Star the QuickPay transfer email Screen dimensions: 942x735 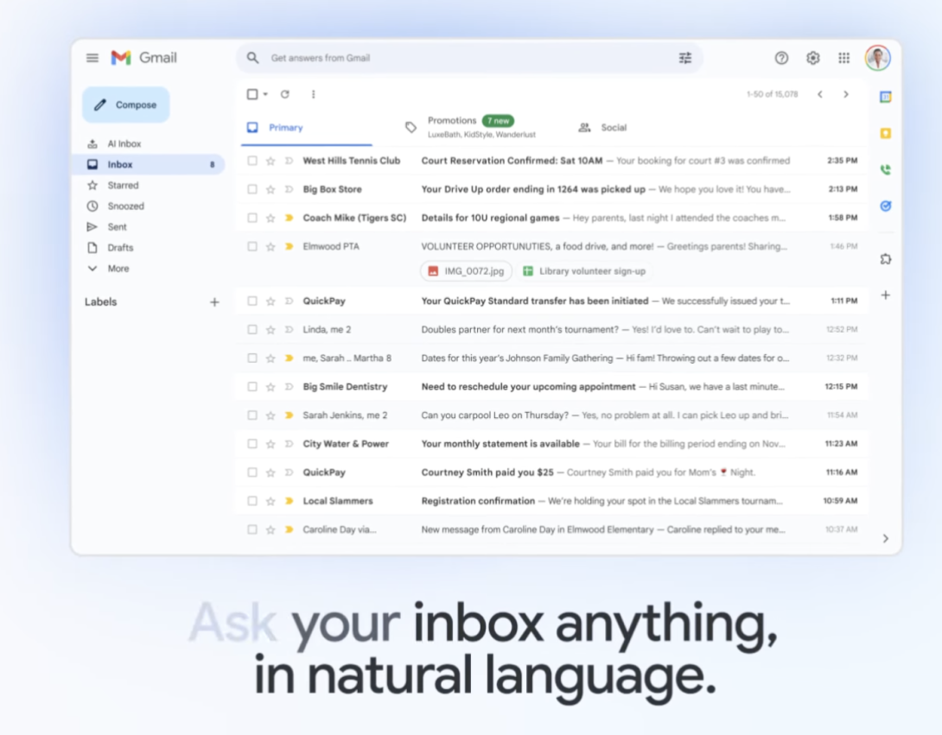(271, 300)
